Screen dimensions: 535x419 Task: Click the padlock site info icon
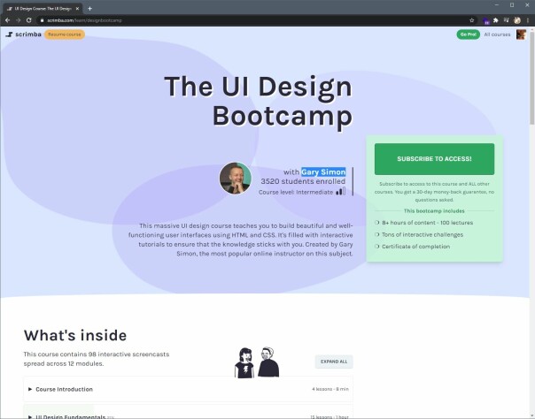click(42, 20)
